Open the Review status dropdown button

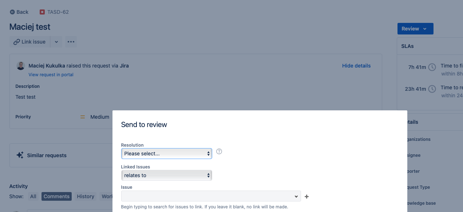[x=415, y=29]
